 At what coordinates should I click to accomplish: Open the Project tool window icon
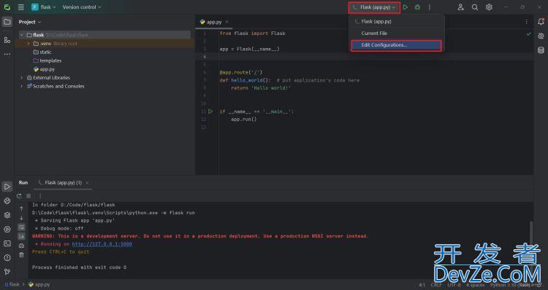click(7, 22)
